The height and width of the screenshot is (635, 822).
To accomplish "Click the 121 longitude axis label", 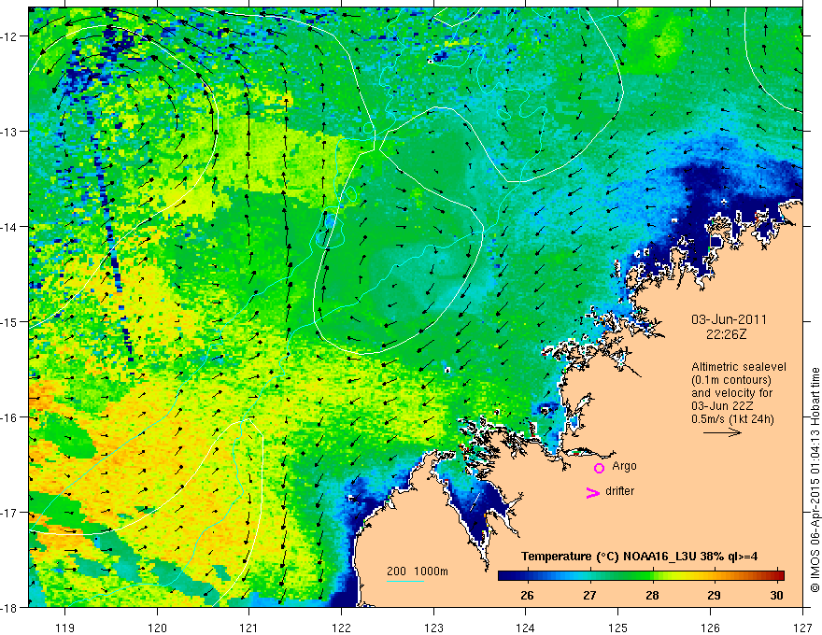I will 249,628.
